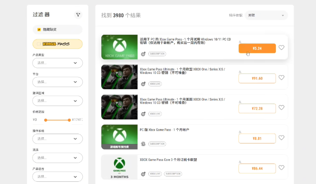316x184 pixels.
Task: Open the 操作系统 dropdown
Action: point(58,139)
